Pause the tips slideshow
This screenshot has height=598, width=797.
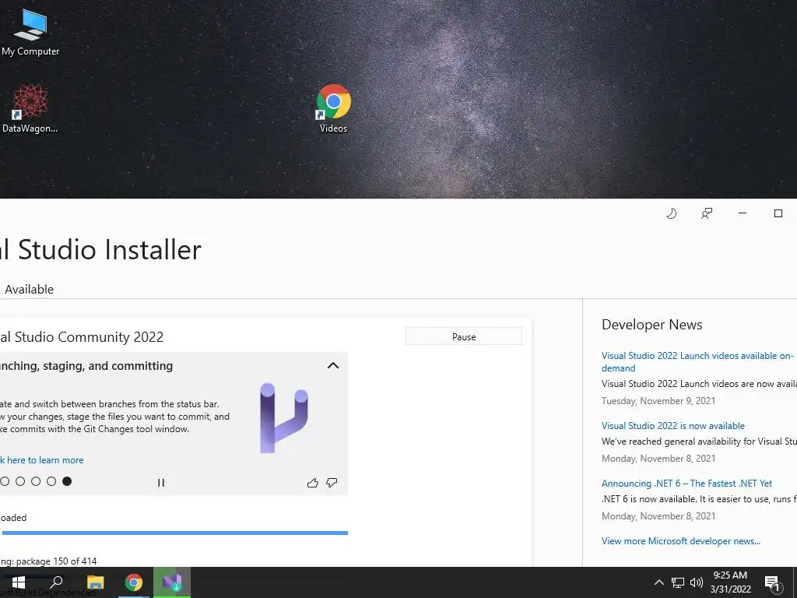(161, 483)
